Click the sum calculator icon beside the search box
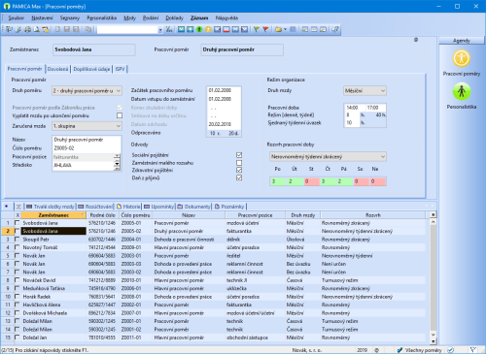The width and height of the screenshot is (486, 354). [169, 29]
